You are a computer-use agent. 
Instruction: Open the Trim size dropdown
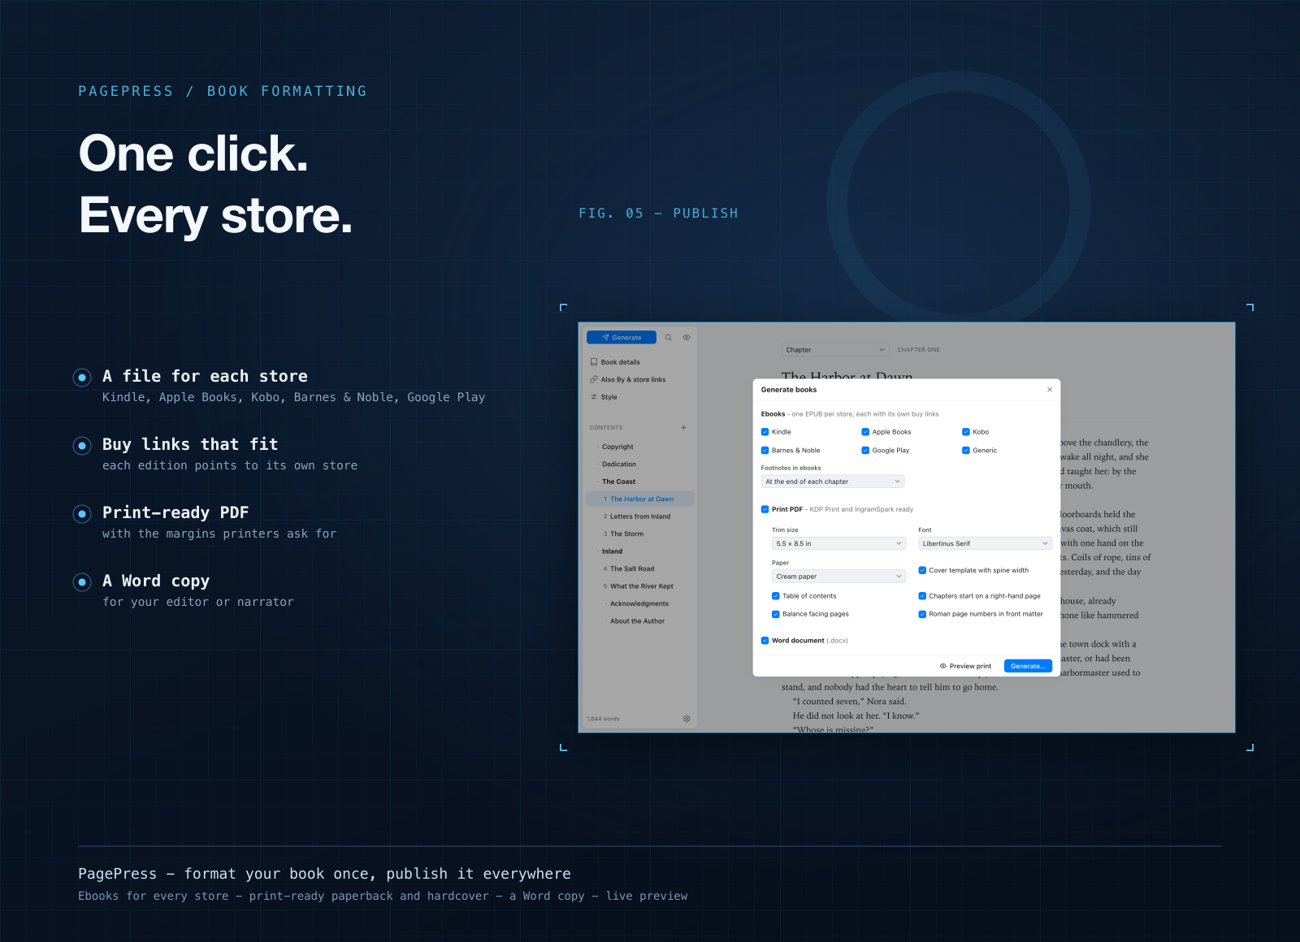838,543
